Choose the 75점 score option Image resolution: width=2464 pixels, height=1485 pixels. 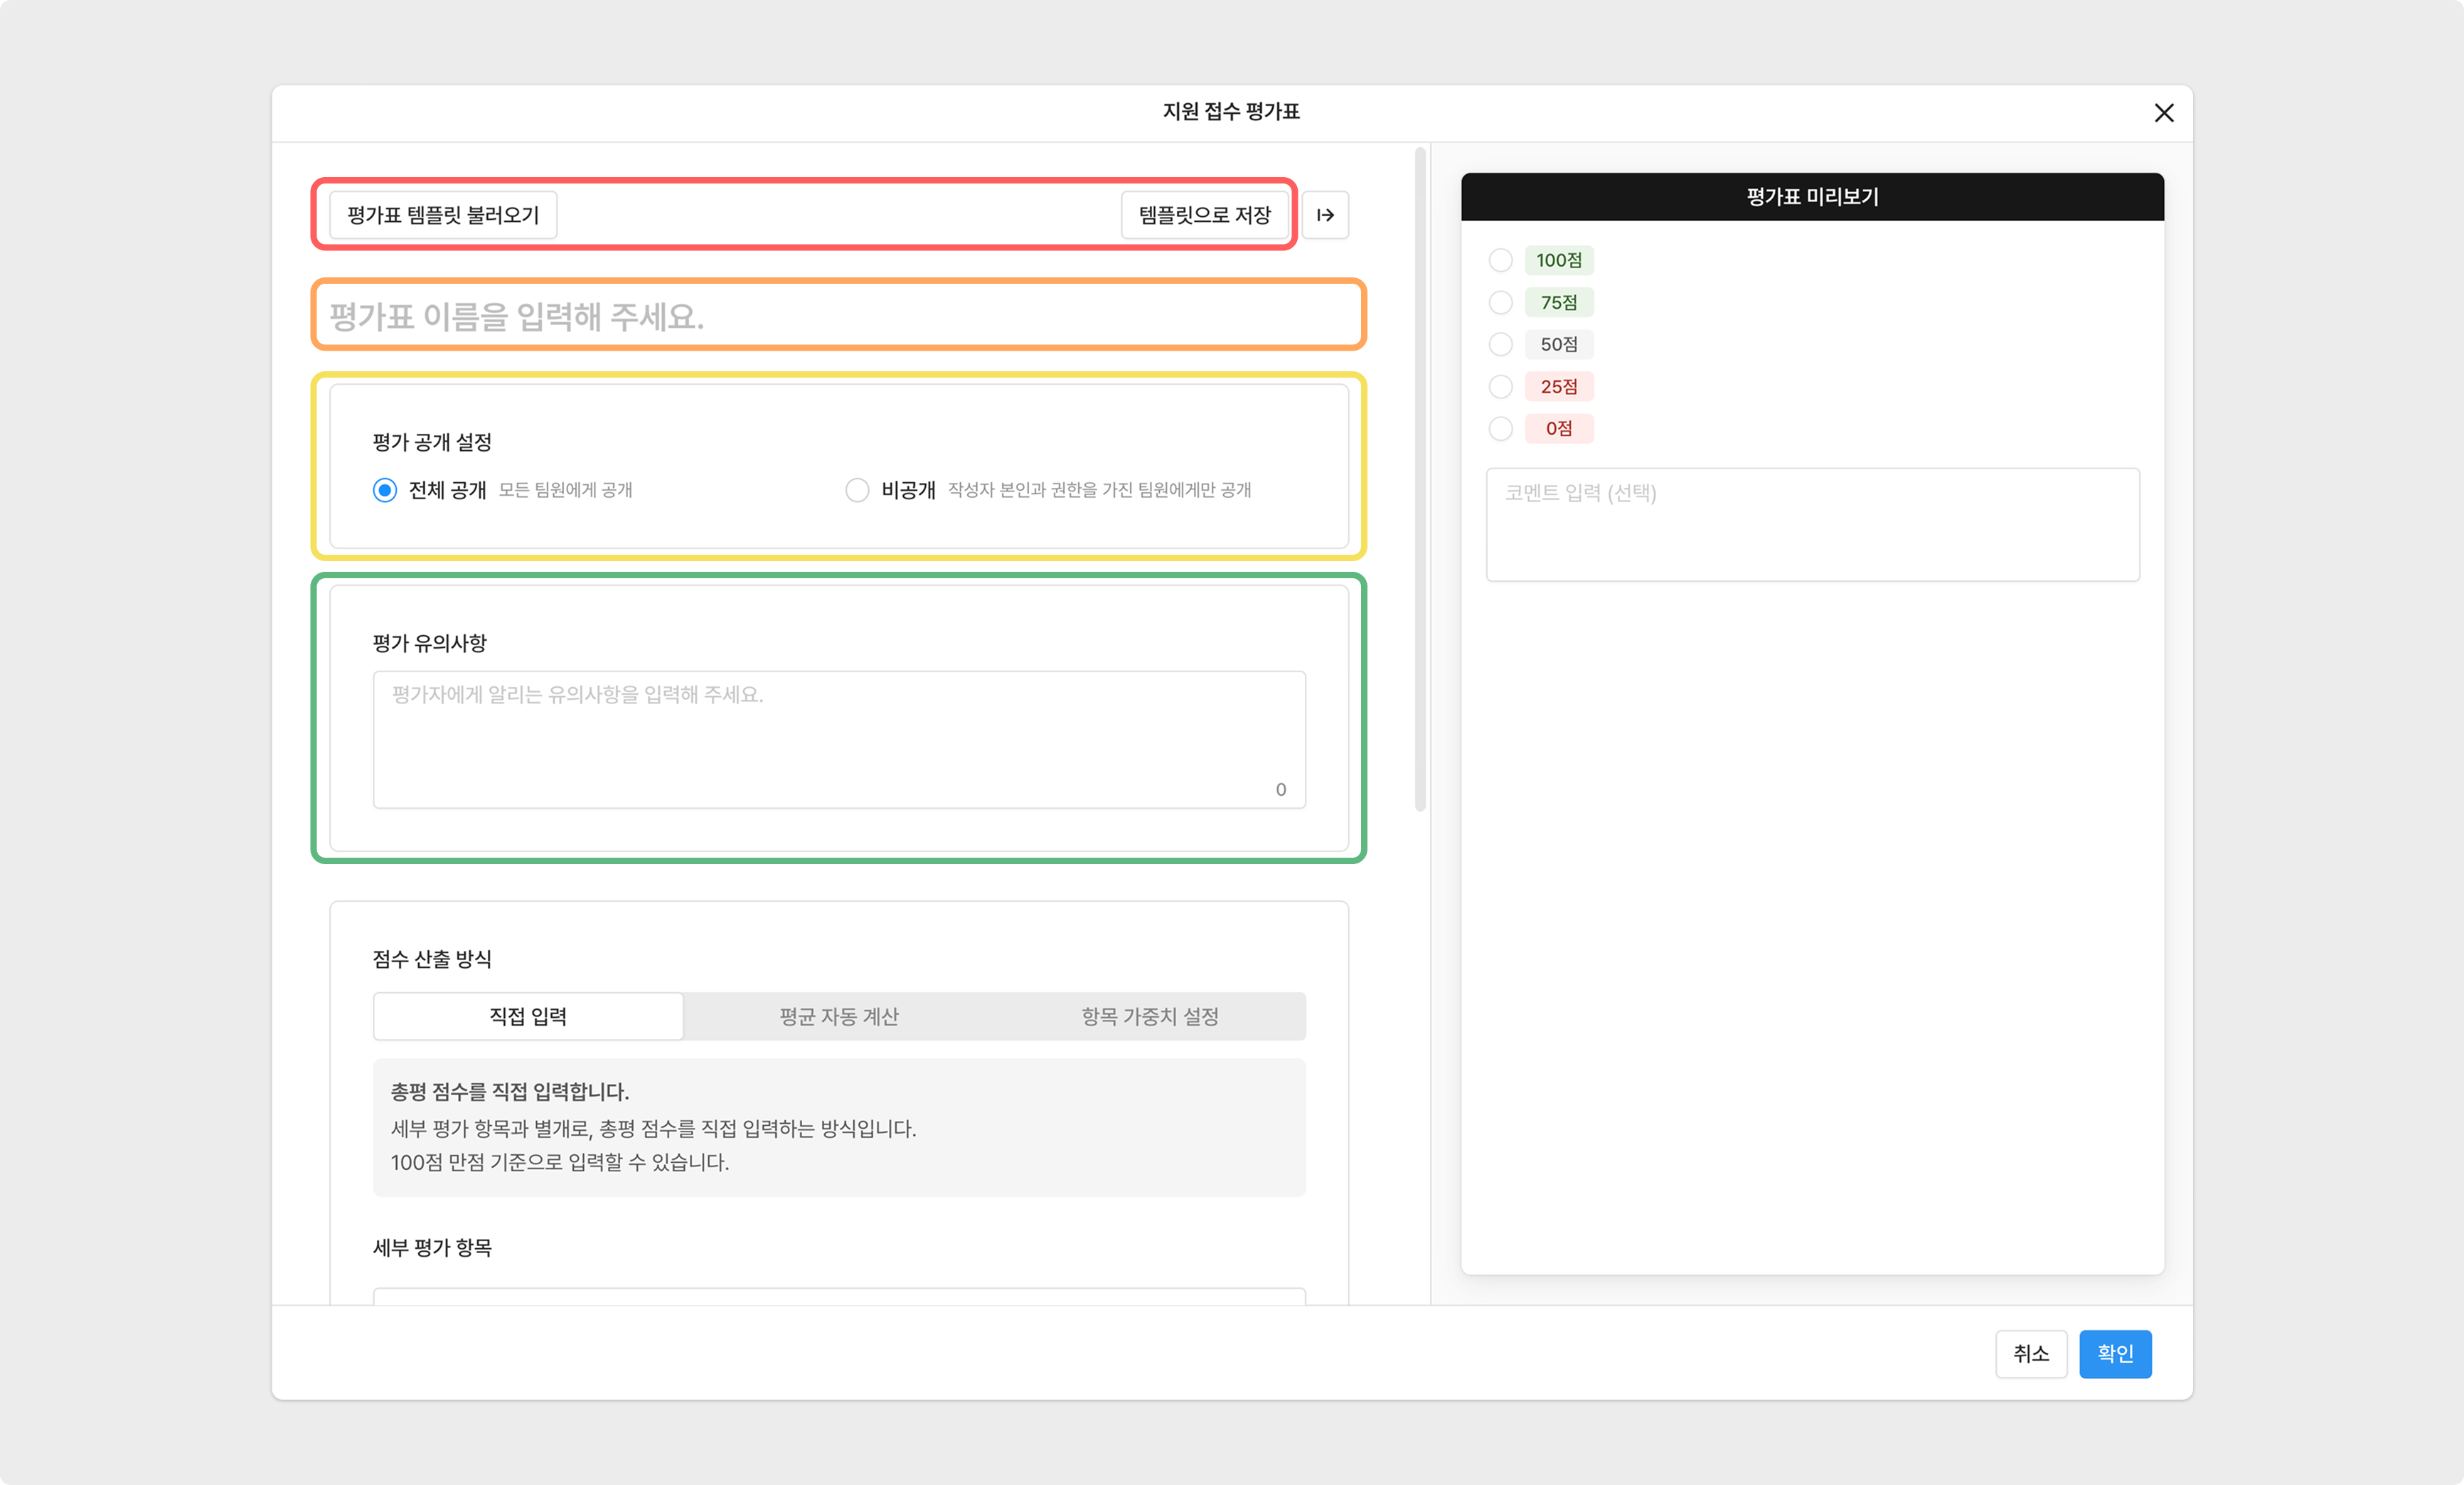click(1500, 303)
